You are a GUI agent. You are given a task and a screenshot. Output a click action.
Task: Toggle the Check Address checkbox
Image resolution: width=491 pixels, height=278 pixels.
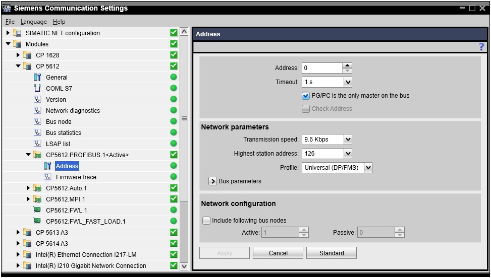(x=306, y=109)
